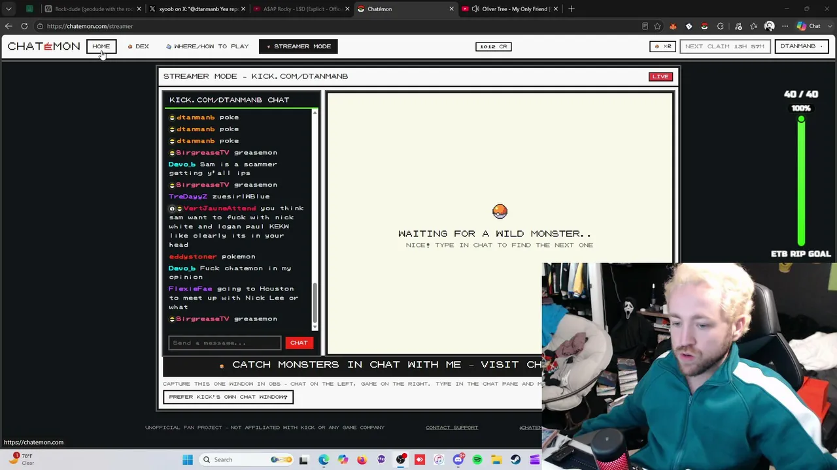This screenshot has width=837, height=470.
Task: Click eddystoner username in chat
Action: (x=193, y=257)
